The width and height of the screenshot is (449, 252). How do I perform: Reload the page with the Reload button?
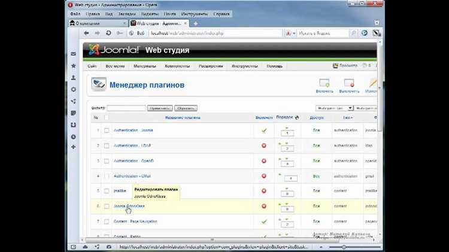108,33
